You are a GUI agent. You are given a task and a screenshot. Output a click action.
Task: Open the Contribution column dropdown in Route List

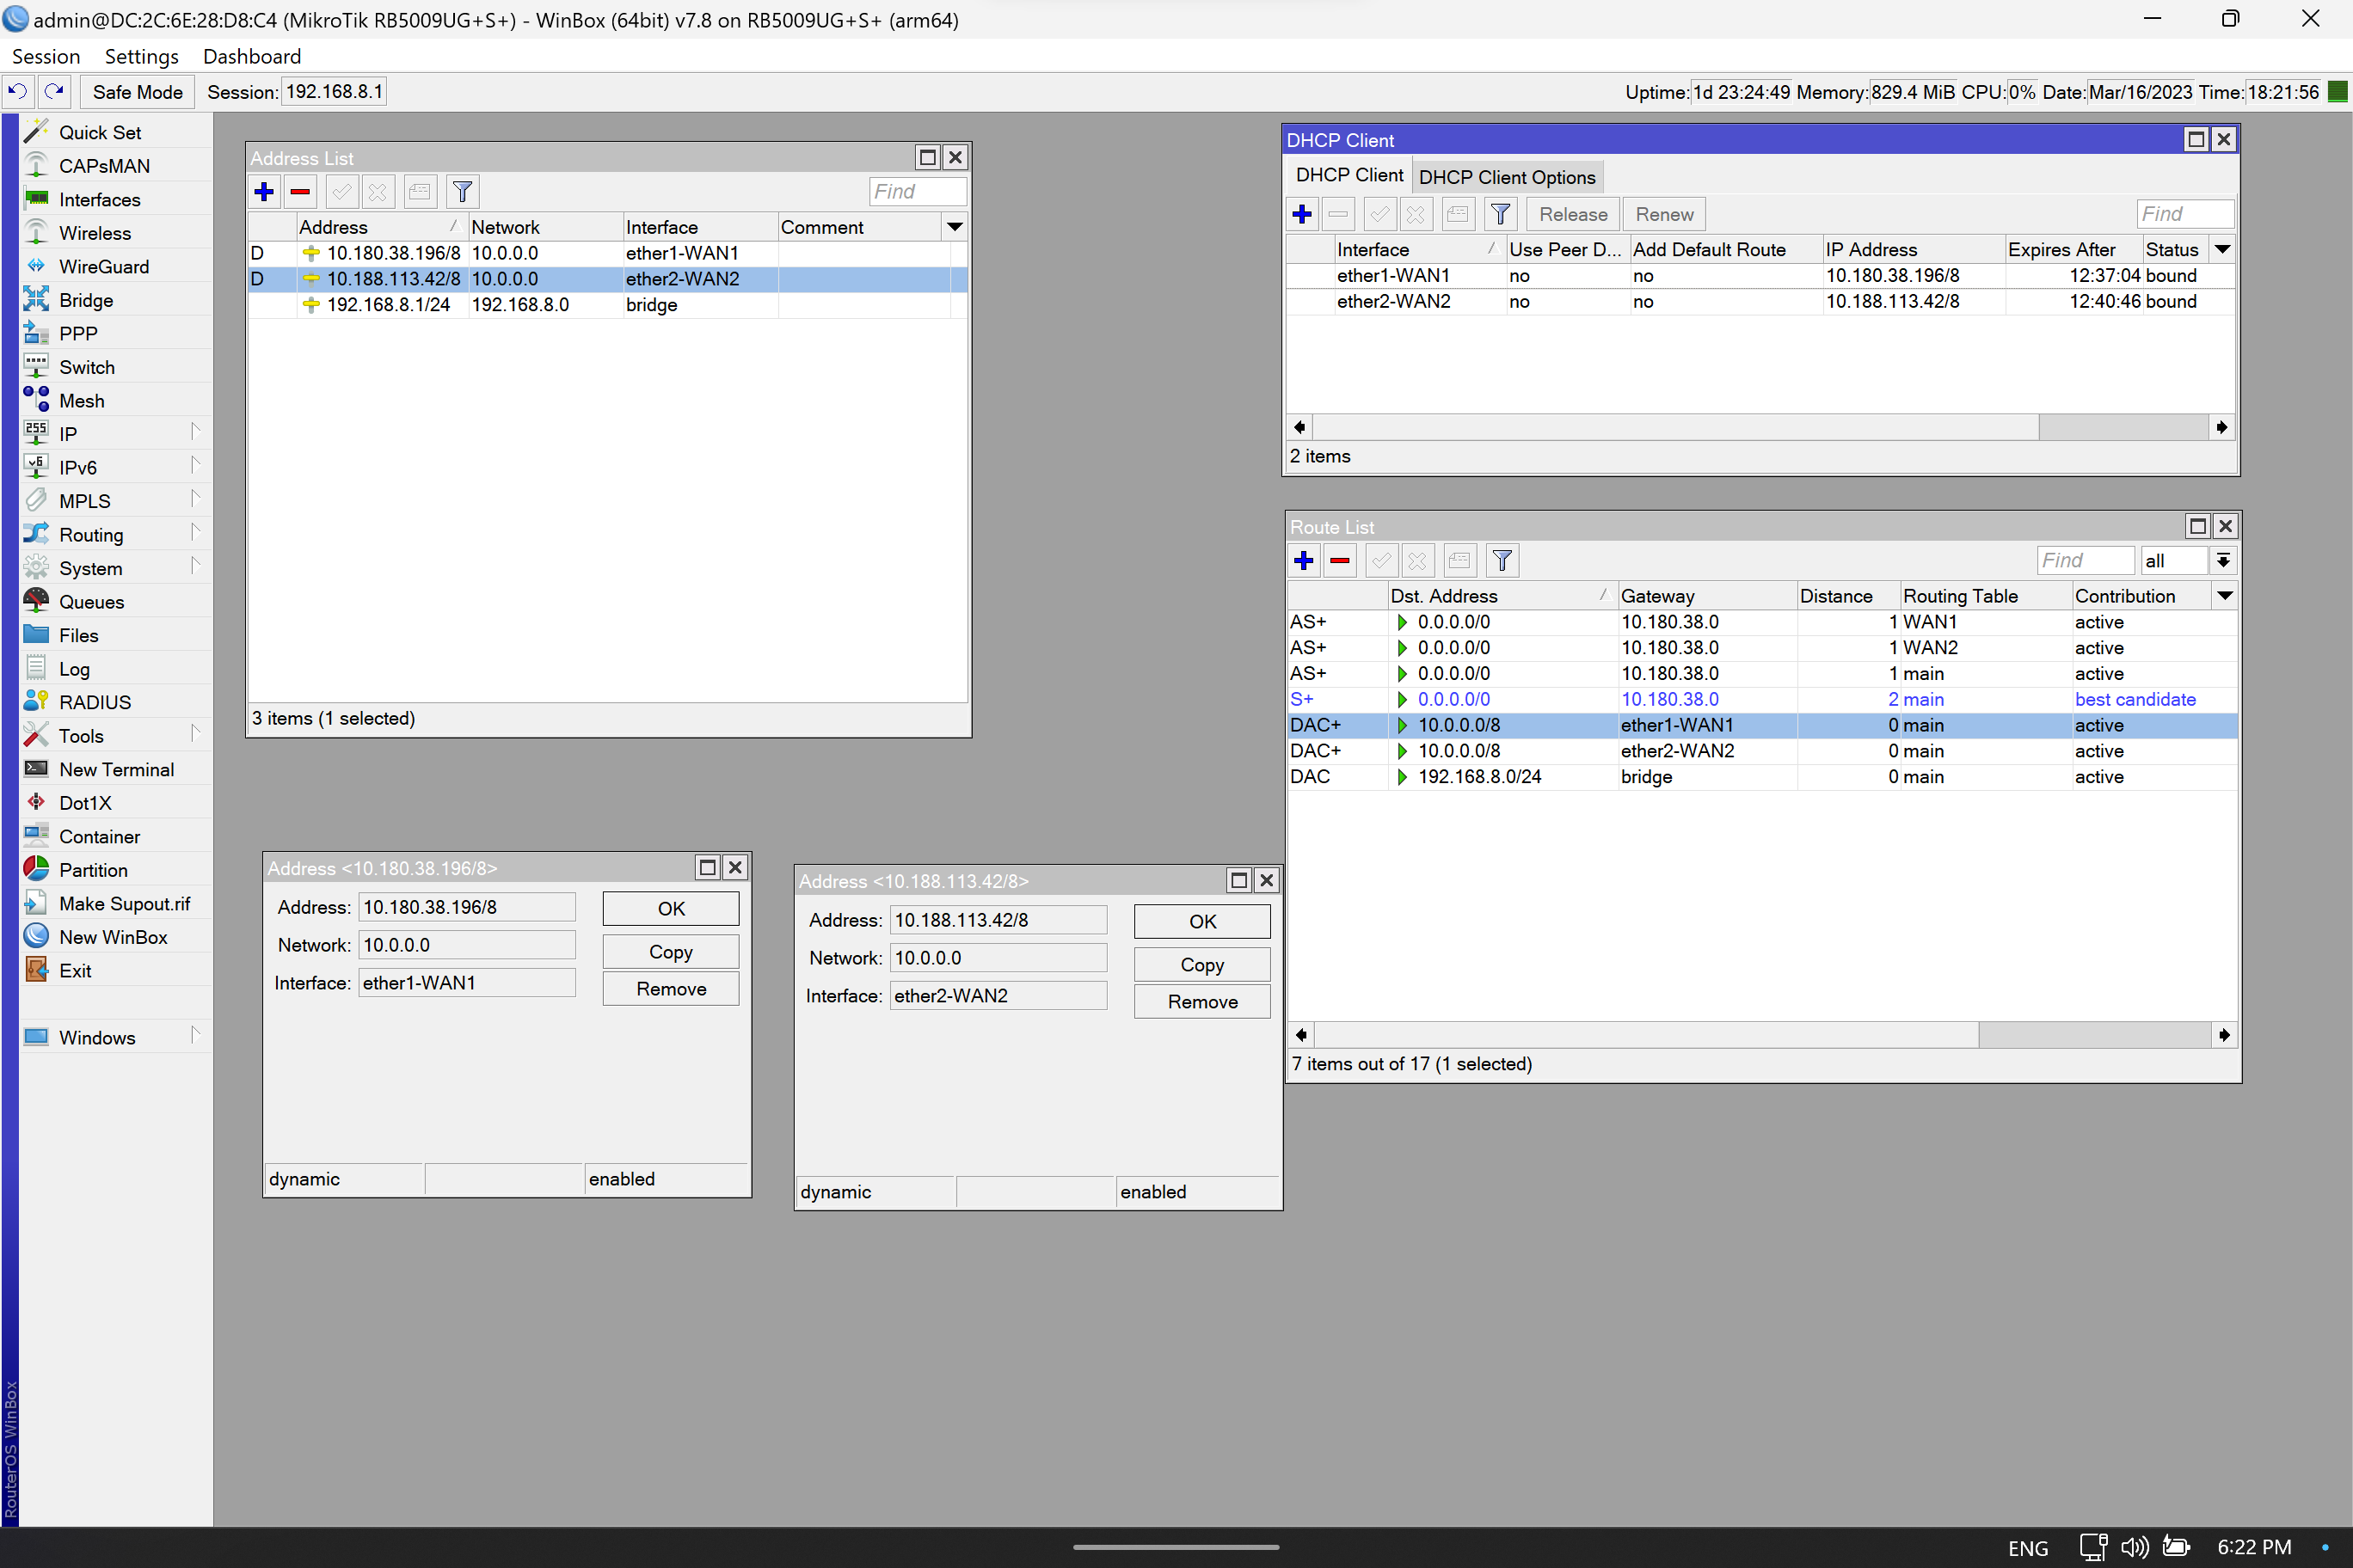click(2225, 595)
